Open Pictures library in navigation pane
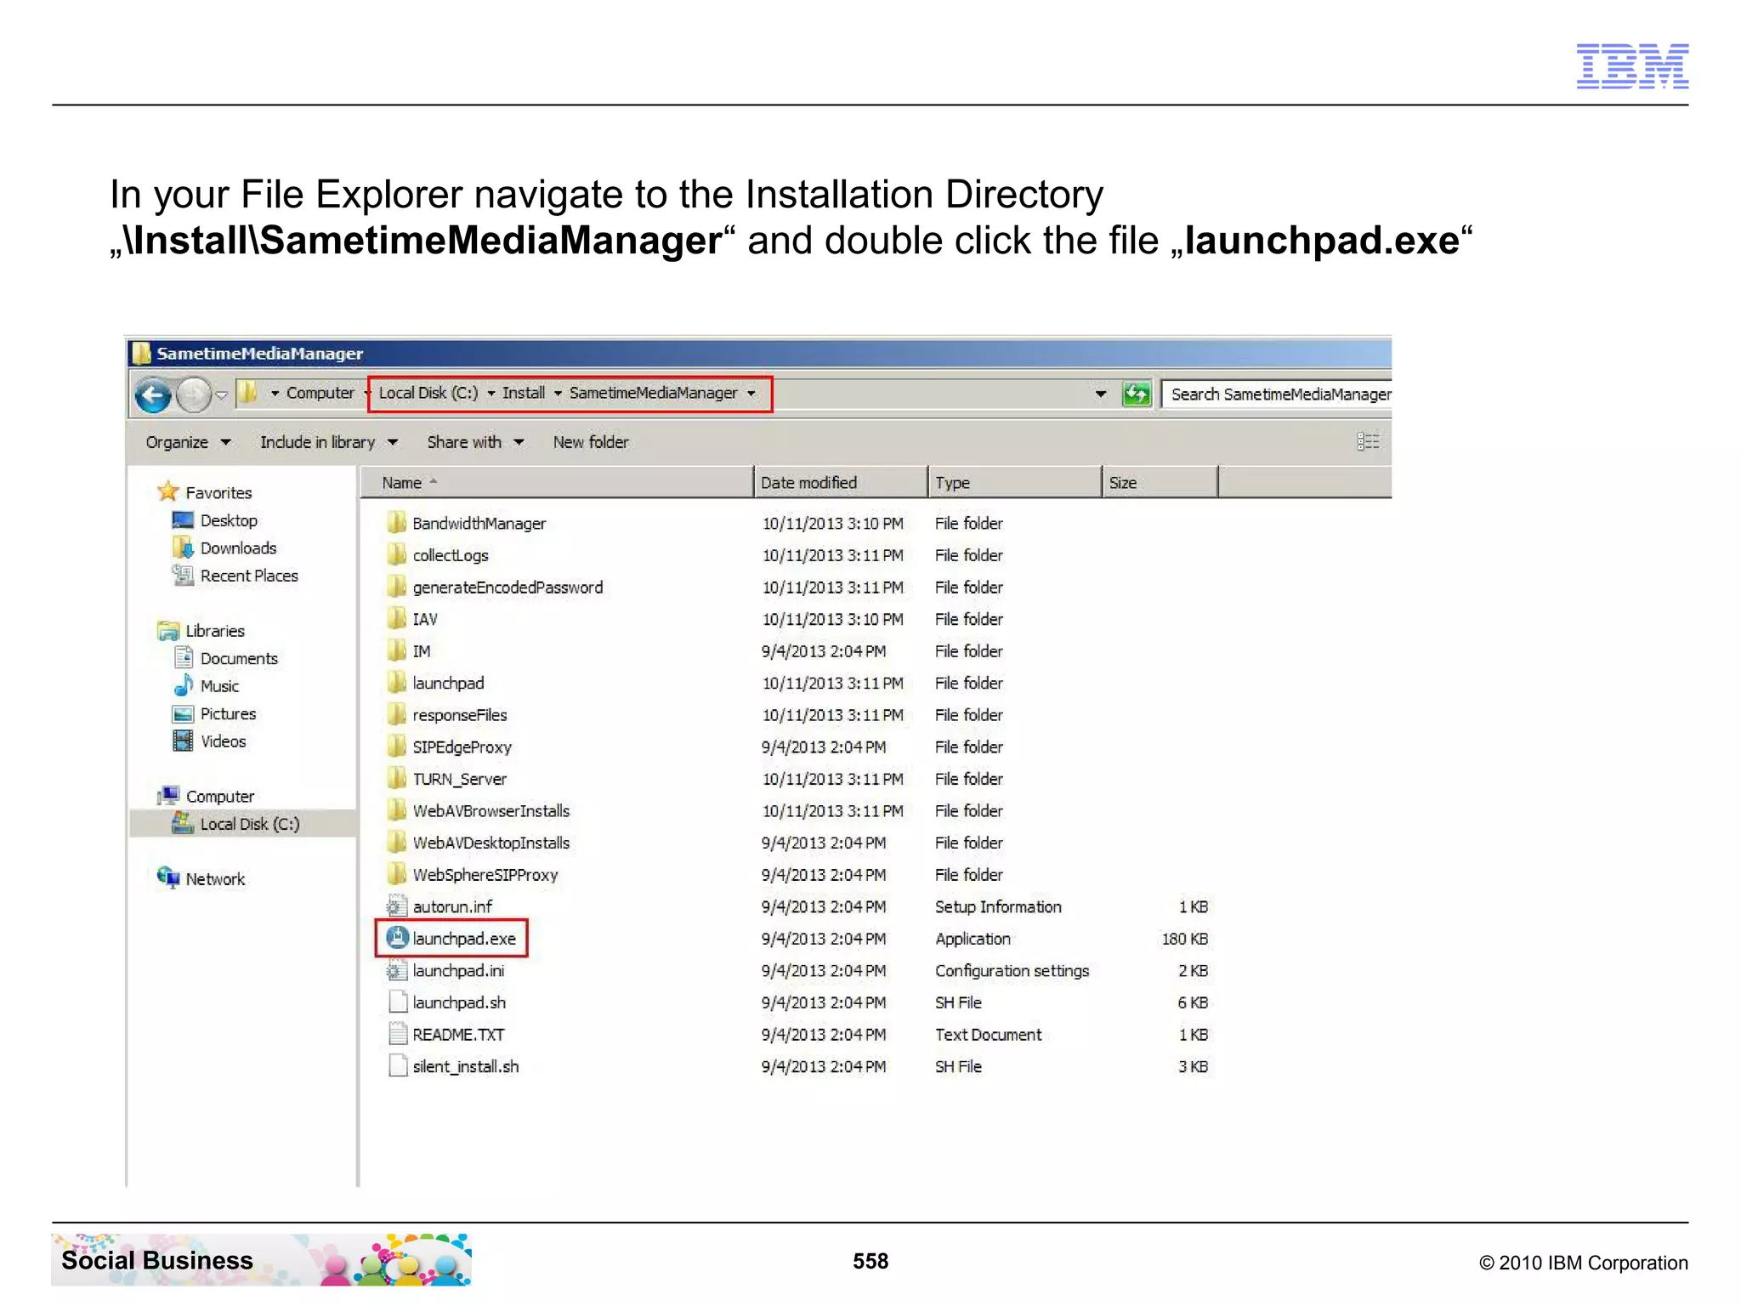 [x=214, y=714]
